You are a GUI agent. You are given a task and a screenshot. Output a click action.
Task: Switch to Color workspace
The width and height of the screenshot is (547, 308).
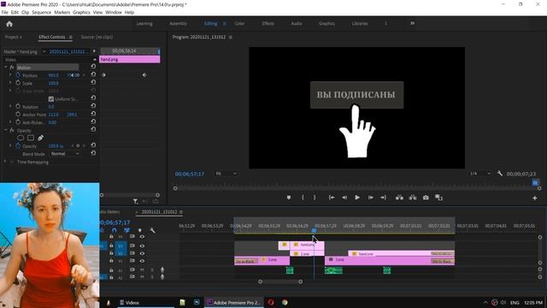point(239,23)
